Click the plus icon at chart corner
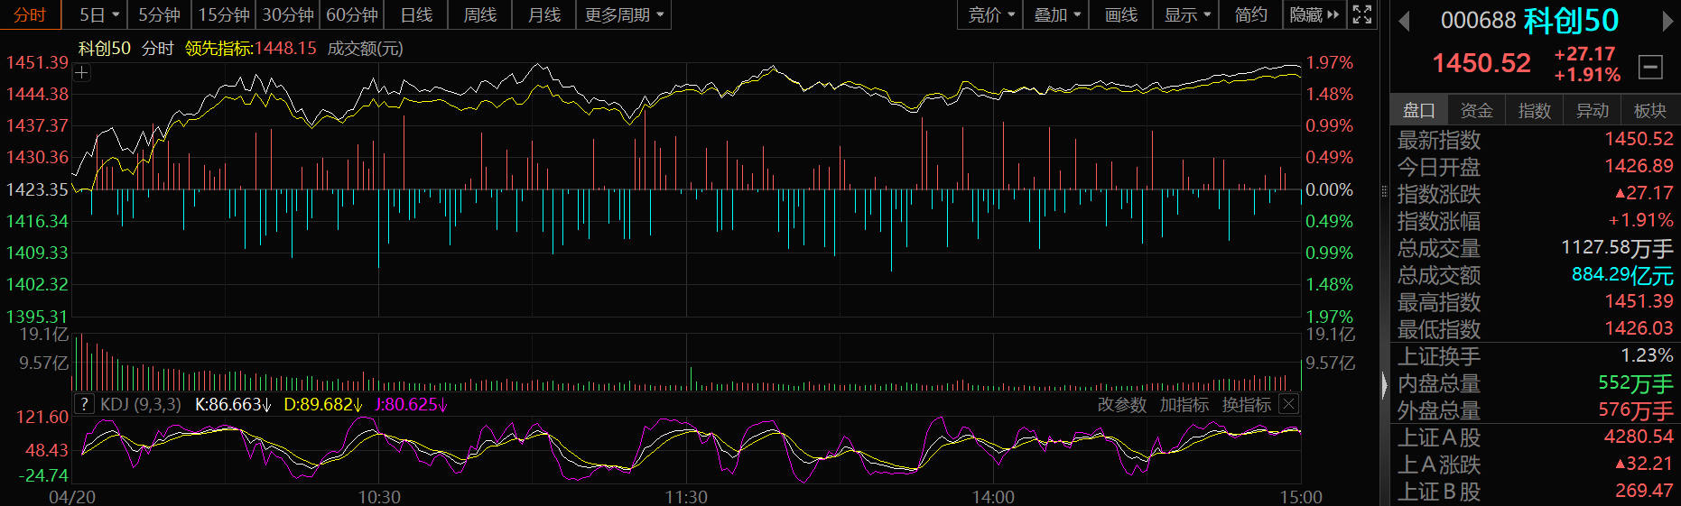Viewport: 1681px width, 506px height. point(81,72)
